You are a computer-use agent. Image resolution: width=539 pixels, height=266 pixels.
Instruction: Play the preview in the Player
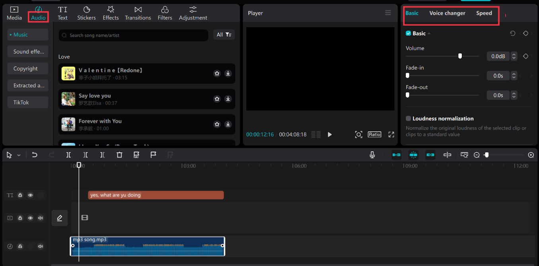point(329,134)
